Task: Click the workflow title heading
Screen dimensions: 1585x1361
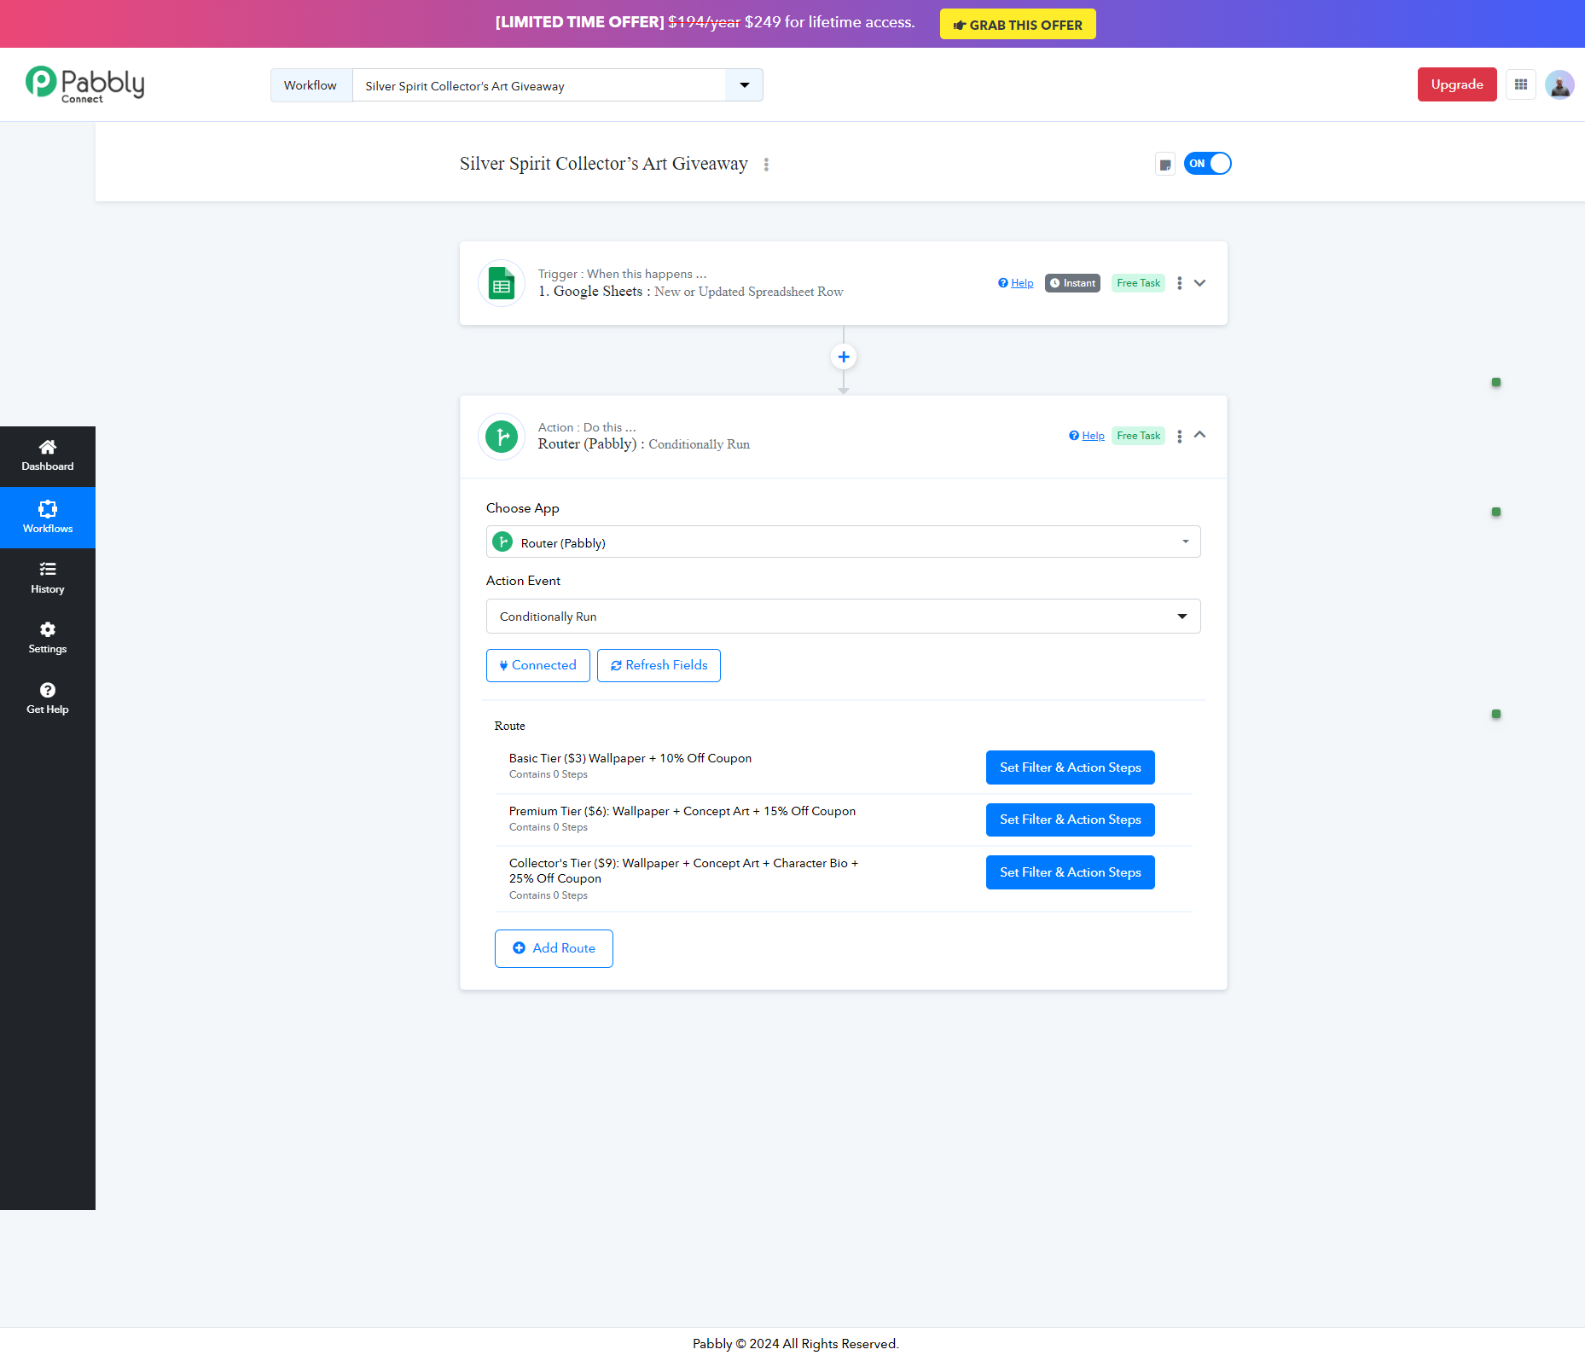Action: tap(604, 164)
